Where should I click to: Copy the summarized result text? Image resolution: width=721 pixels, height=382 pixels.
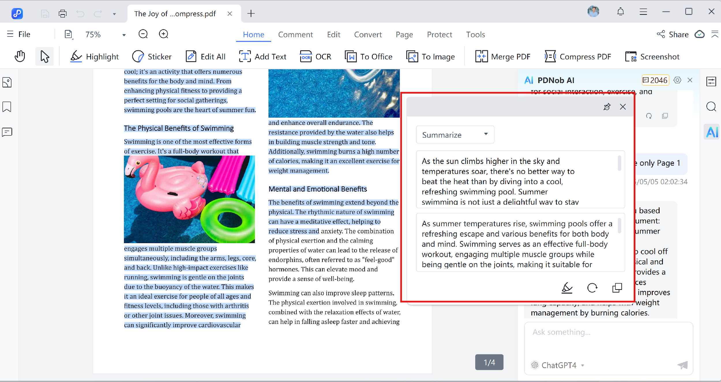(617, 288)
